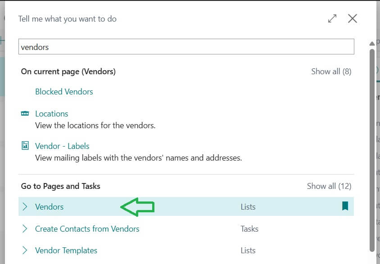Expand the dialog with the diagonal arrow icon
Screen dimensions: 380x264
[x=332, y=18]
